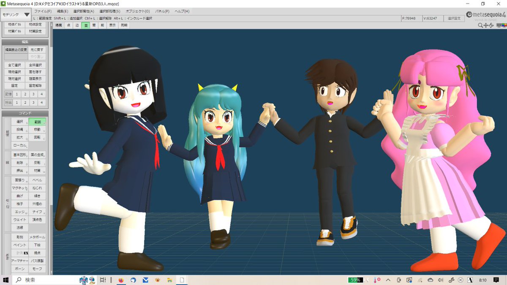Image resolution: width=507 pixels, height=285 pixels.
Task: Toggle 同期 sync button
Action: pos(124,25)
